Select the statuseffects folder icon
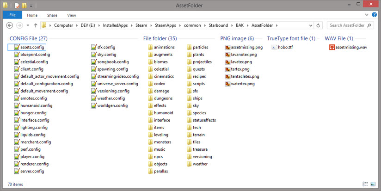The width and height of the screenshot is (381, 191). point(189,120)
